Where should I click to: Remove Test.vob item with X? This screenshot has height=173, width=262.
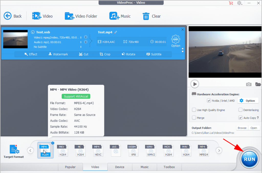point(182,29)
